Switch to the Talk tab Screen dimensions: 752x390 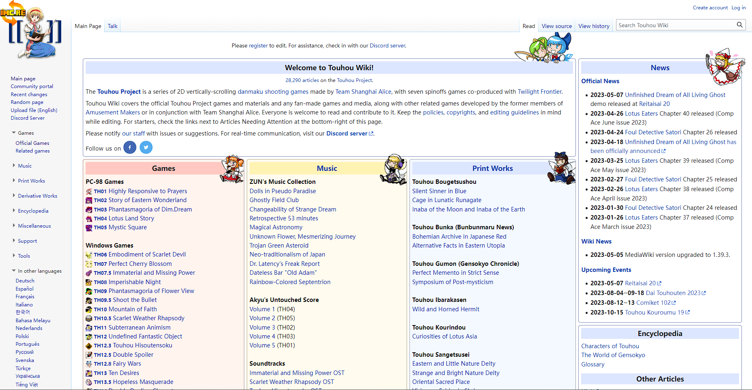112,26
